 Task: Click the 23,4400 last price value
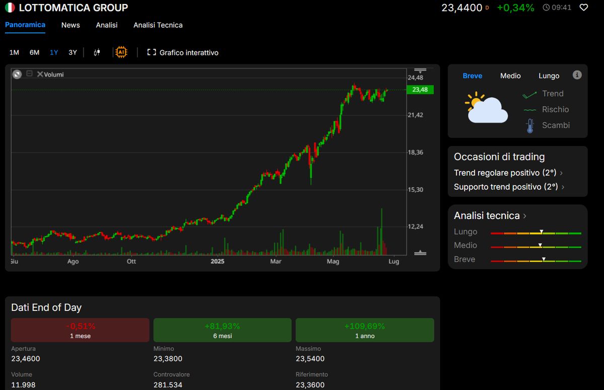pyautogui.click(x=462, y=8)
